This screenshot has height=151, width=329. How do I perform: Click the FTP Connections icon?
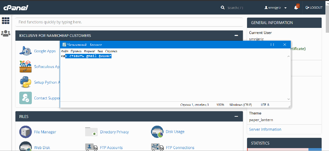[x=157, y=147]
